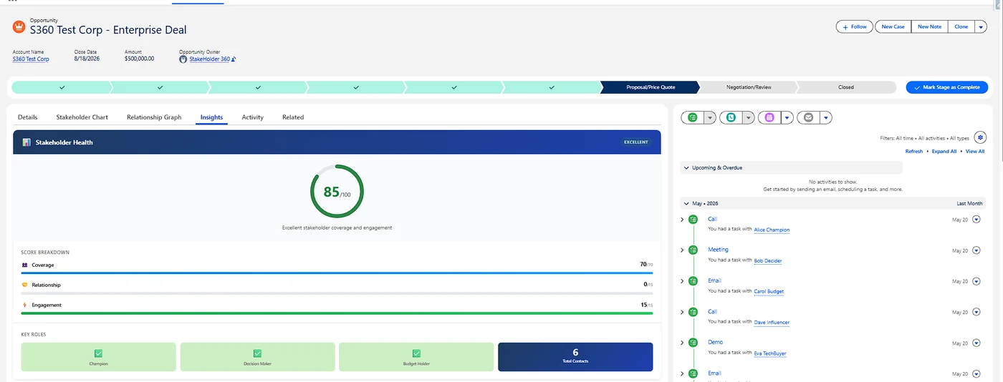
Task: Open the Email dropdown arrow
Action: [x=825, y=117]
